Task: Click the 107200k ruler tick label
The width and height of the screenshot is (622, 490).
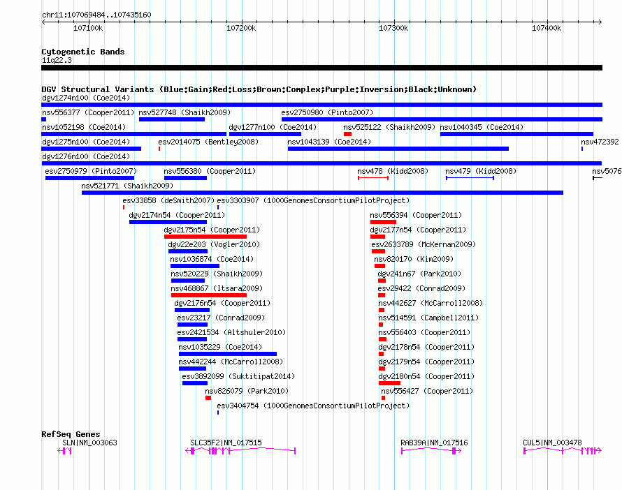Action: click(241, 28)
